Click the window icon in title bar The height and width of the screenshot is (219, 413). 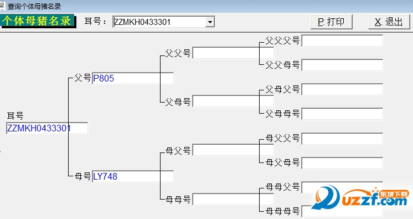(x=2, y=6)
